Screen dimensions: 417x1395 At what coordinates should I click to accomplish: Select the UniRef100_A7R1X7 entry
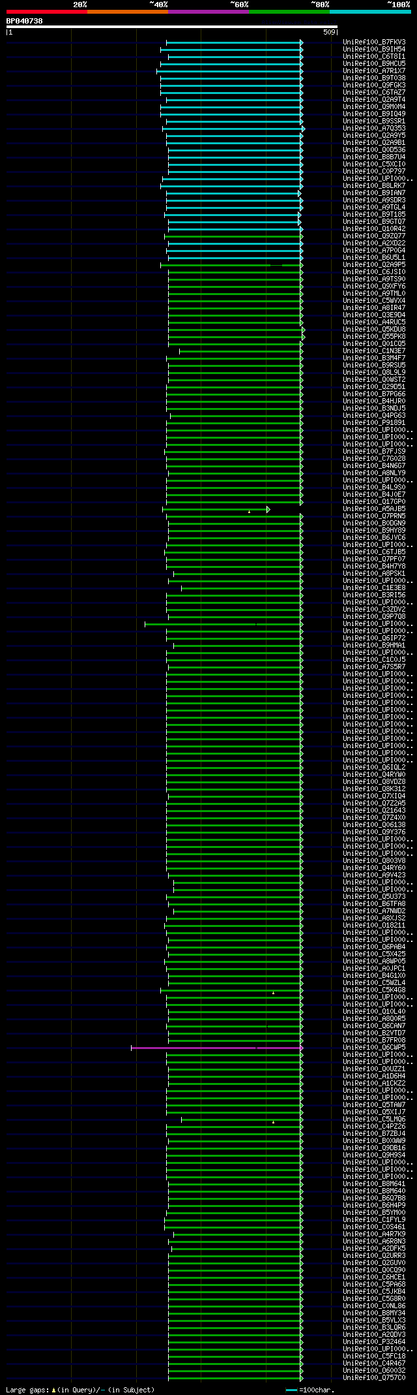point(374,71)
